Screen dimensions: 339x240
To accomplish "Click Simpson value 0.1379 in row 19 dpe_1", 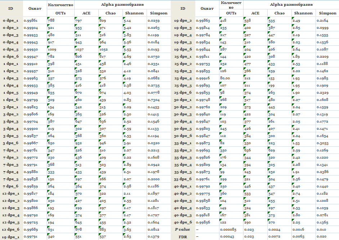I will pyautogui.click(x=153, y=237).
